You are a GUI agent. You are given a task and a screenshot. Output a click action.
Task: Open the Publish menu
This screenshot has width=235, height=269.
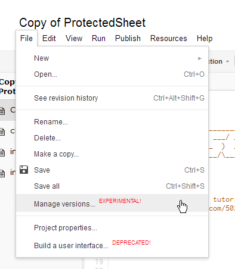[x=128, y=38]
